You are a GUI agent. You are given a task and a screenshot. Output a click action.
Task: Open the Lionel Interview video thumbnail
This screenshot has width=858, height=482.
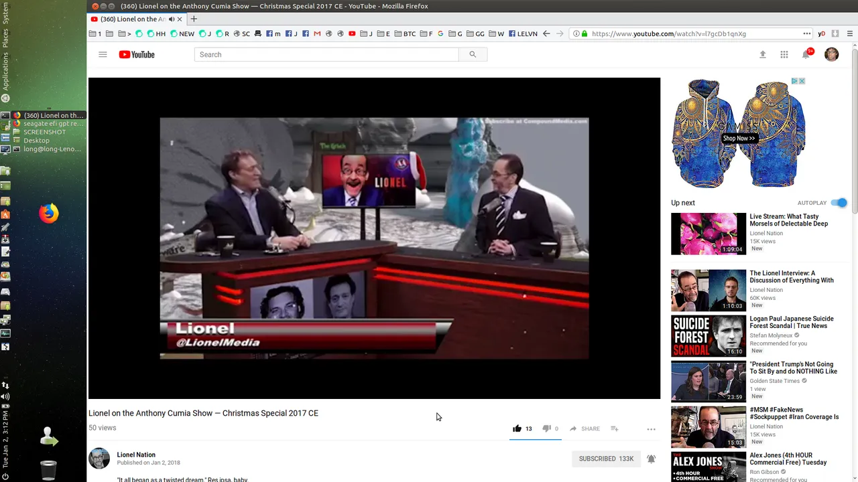pos(709,290)
